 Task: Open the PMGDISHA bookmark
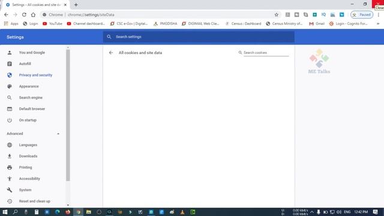pos(166,23)
